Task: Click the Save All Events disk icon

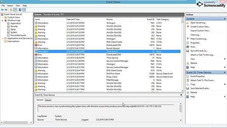Action: point(188,51)
